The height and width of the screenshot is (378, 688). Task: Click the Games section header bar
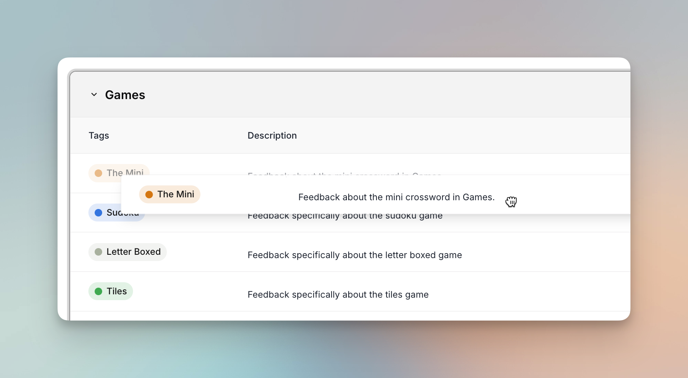(350, 95)
